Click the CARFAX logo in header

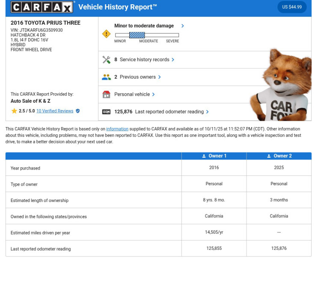pyautogui.click(x=42, y=7)
